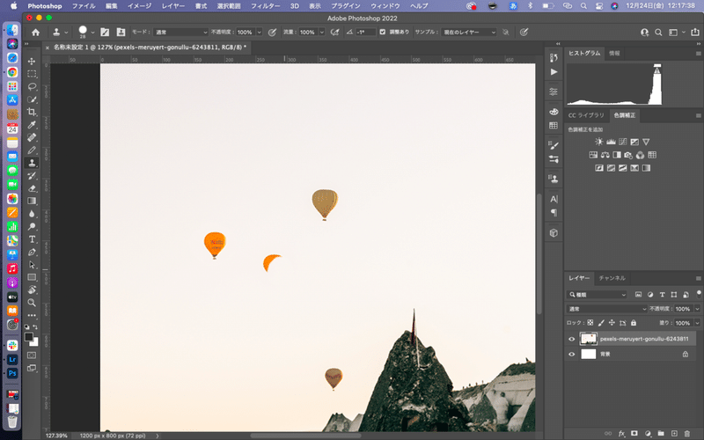Open the 流量 flow dropdown arrow
This screenshot has height=440, width=704.
click(321, 32)
